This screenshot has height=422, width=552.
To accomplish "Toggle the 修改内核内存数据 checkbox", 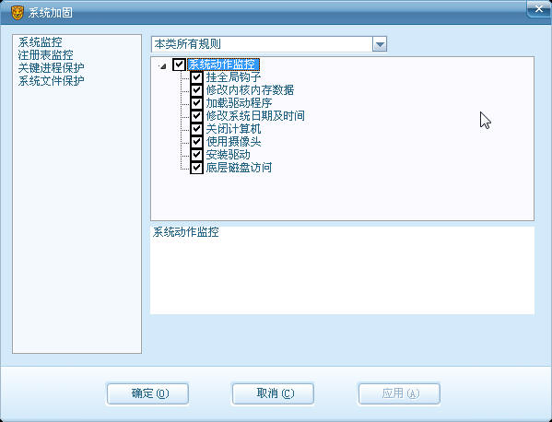I will pos(196,90).
